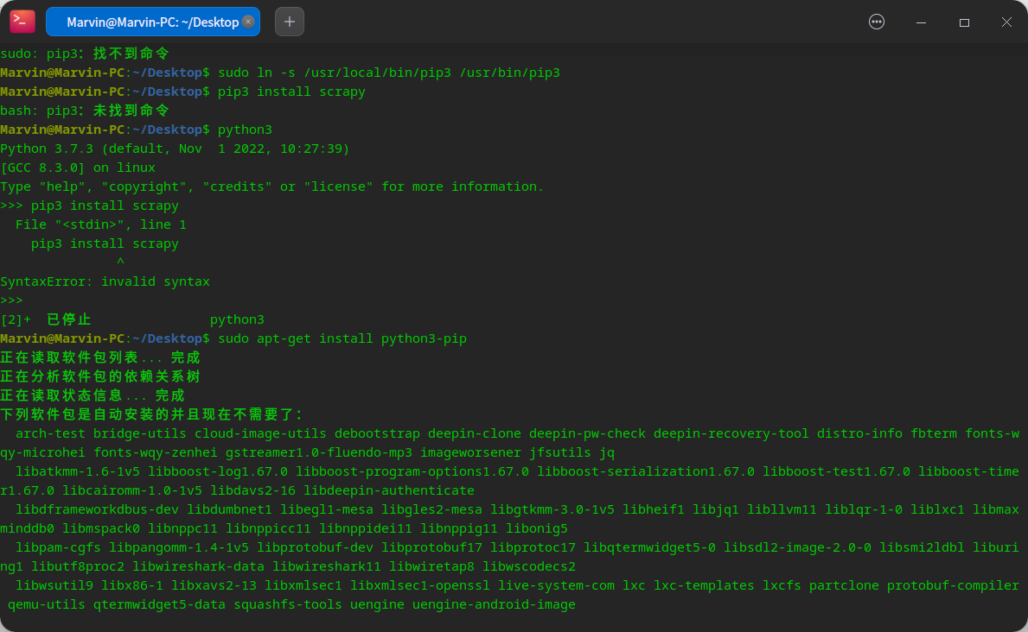This screenshot has height=632, width=1028.
Task: Click the 已停止 job status text
Action: point(68,319)
